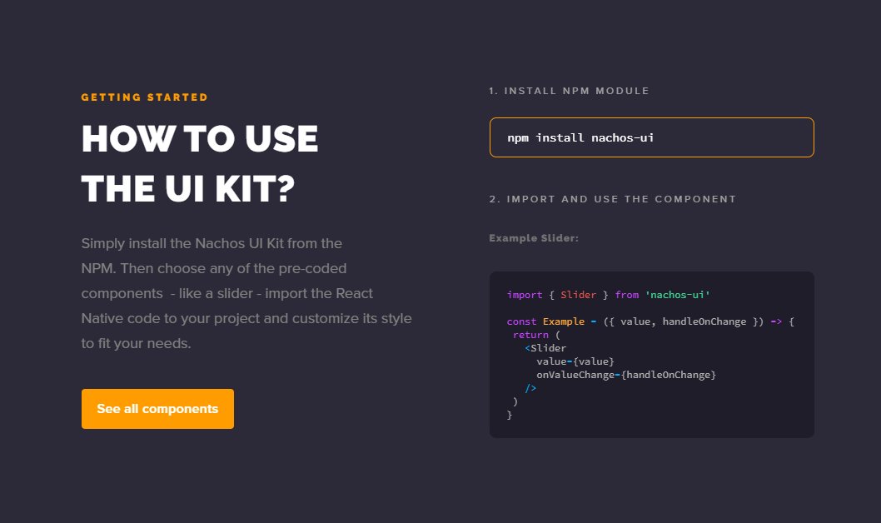Viewport: 881px width, 523px height.
Task: Select the 1. INSTALL NPM MODULE heading
Action: coord(569,91)
